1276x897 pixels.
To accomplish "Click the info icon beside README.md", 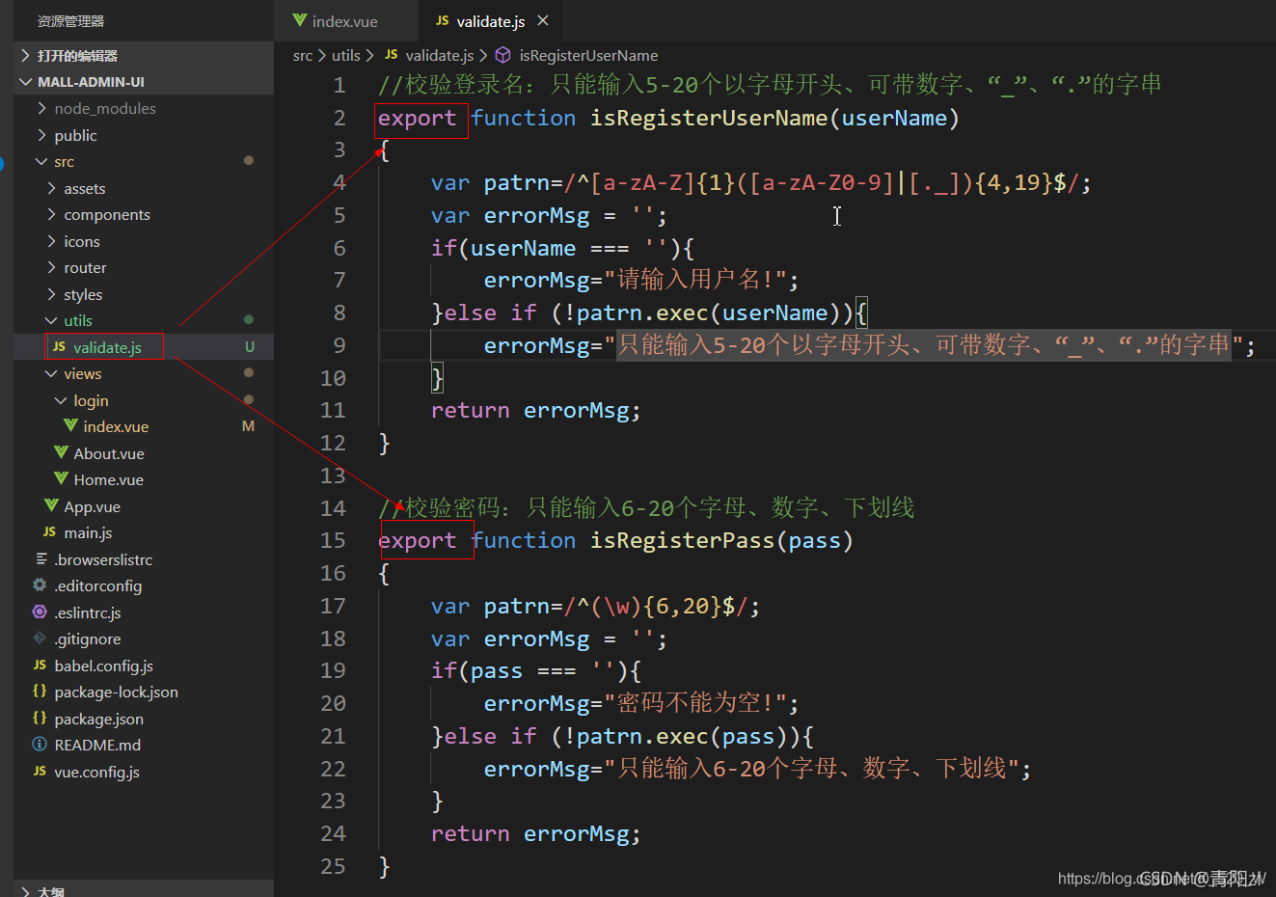I will tap(40, 744).
